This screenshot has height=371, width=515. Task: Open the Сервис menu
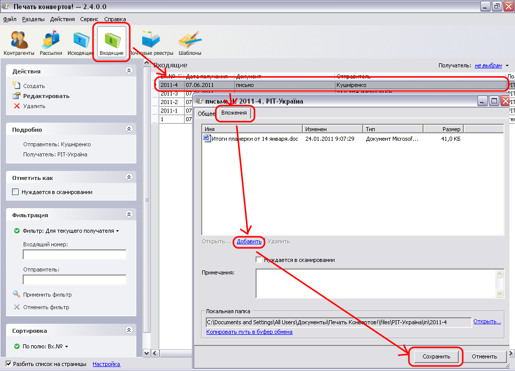(x=90, y=19)
